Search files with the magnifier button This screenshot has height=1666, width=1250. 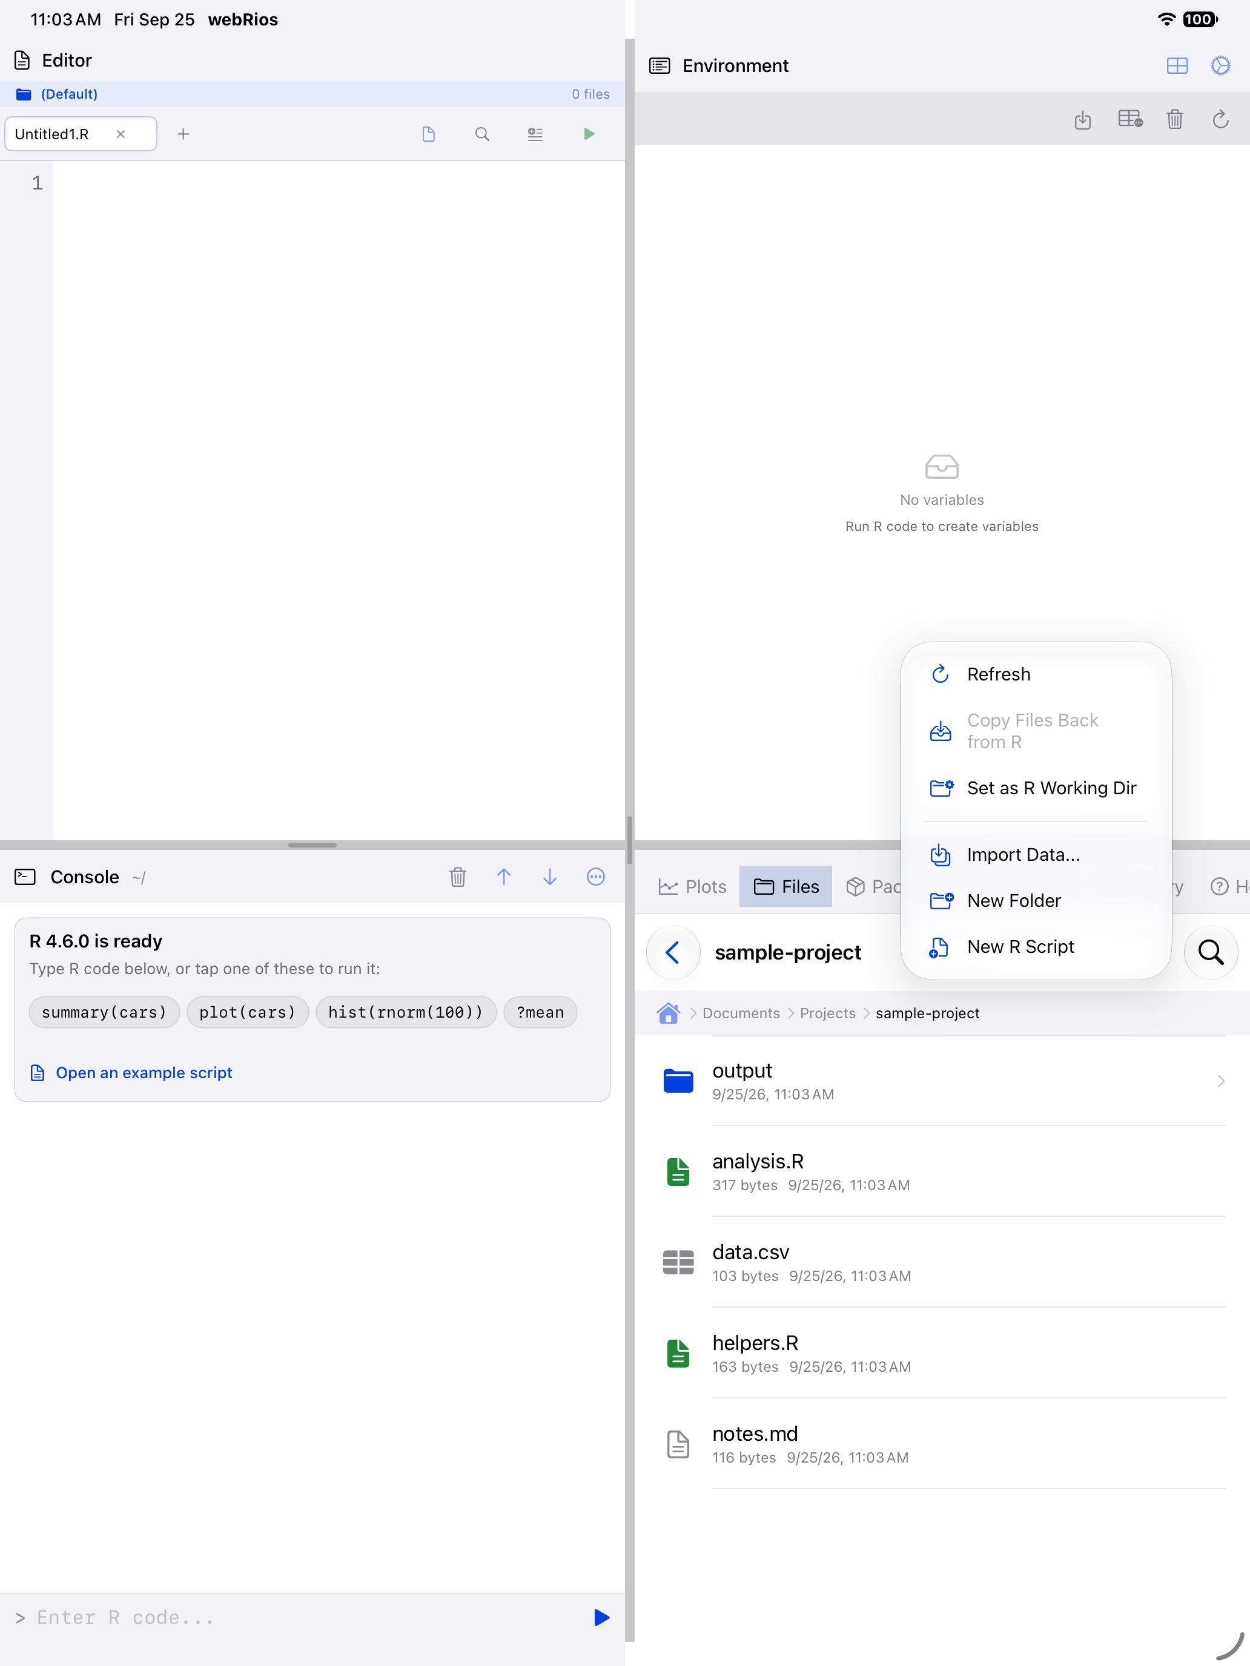[x=1211, y=952]
